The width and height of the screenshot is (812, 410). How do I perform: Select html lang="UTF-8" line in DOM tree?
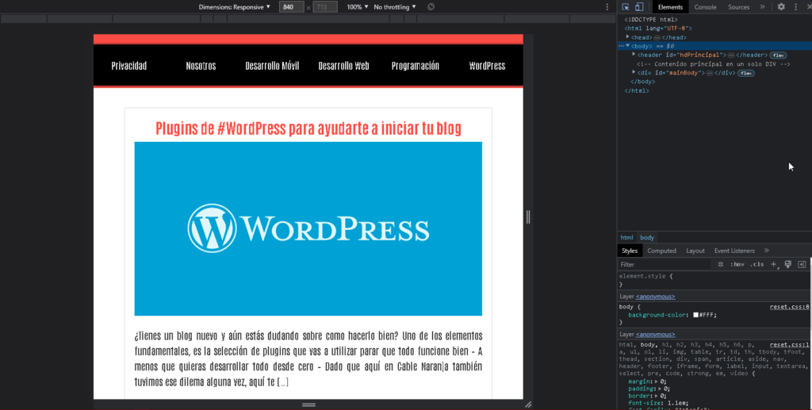[657, 29]
